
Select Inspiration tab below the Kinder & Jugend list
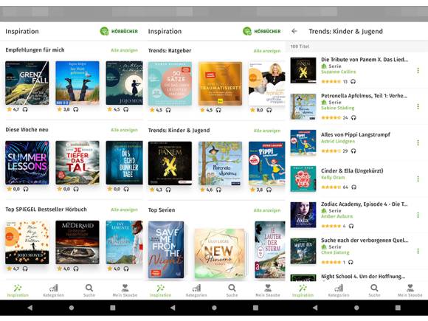303,291
